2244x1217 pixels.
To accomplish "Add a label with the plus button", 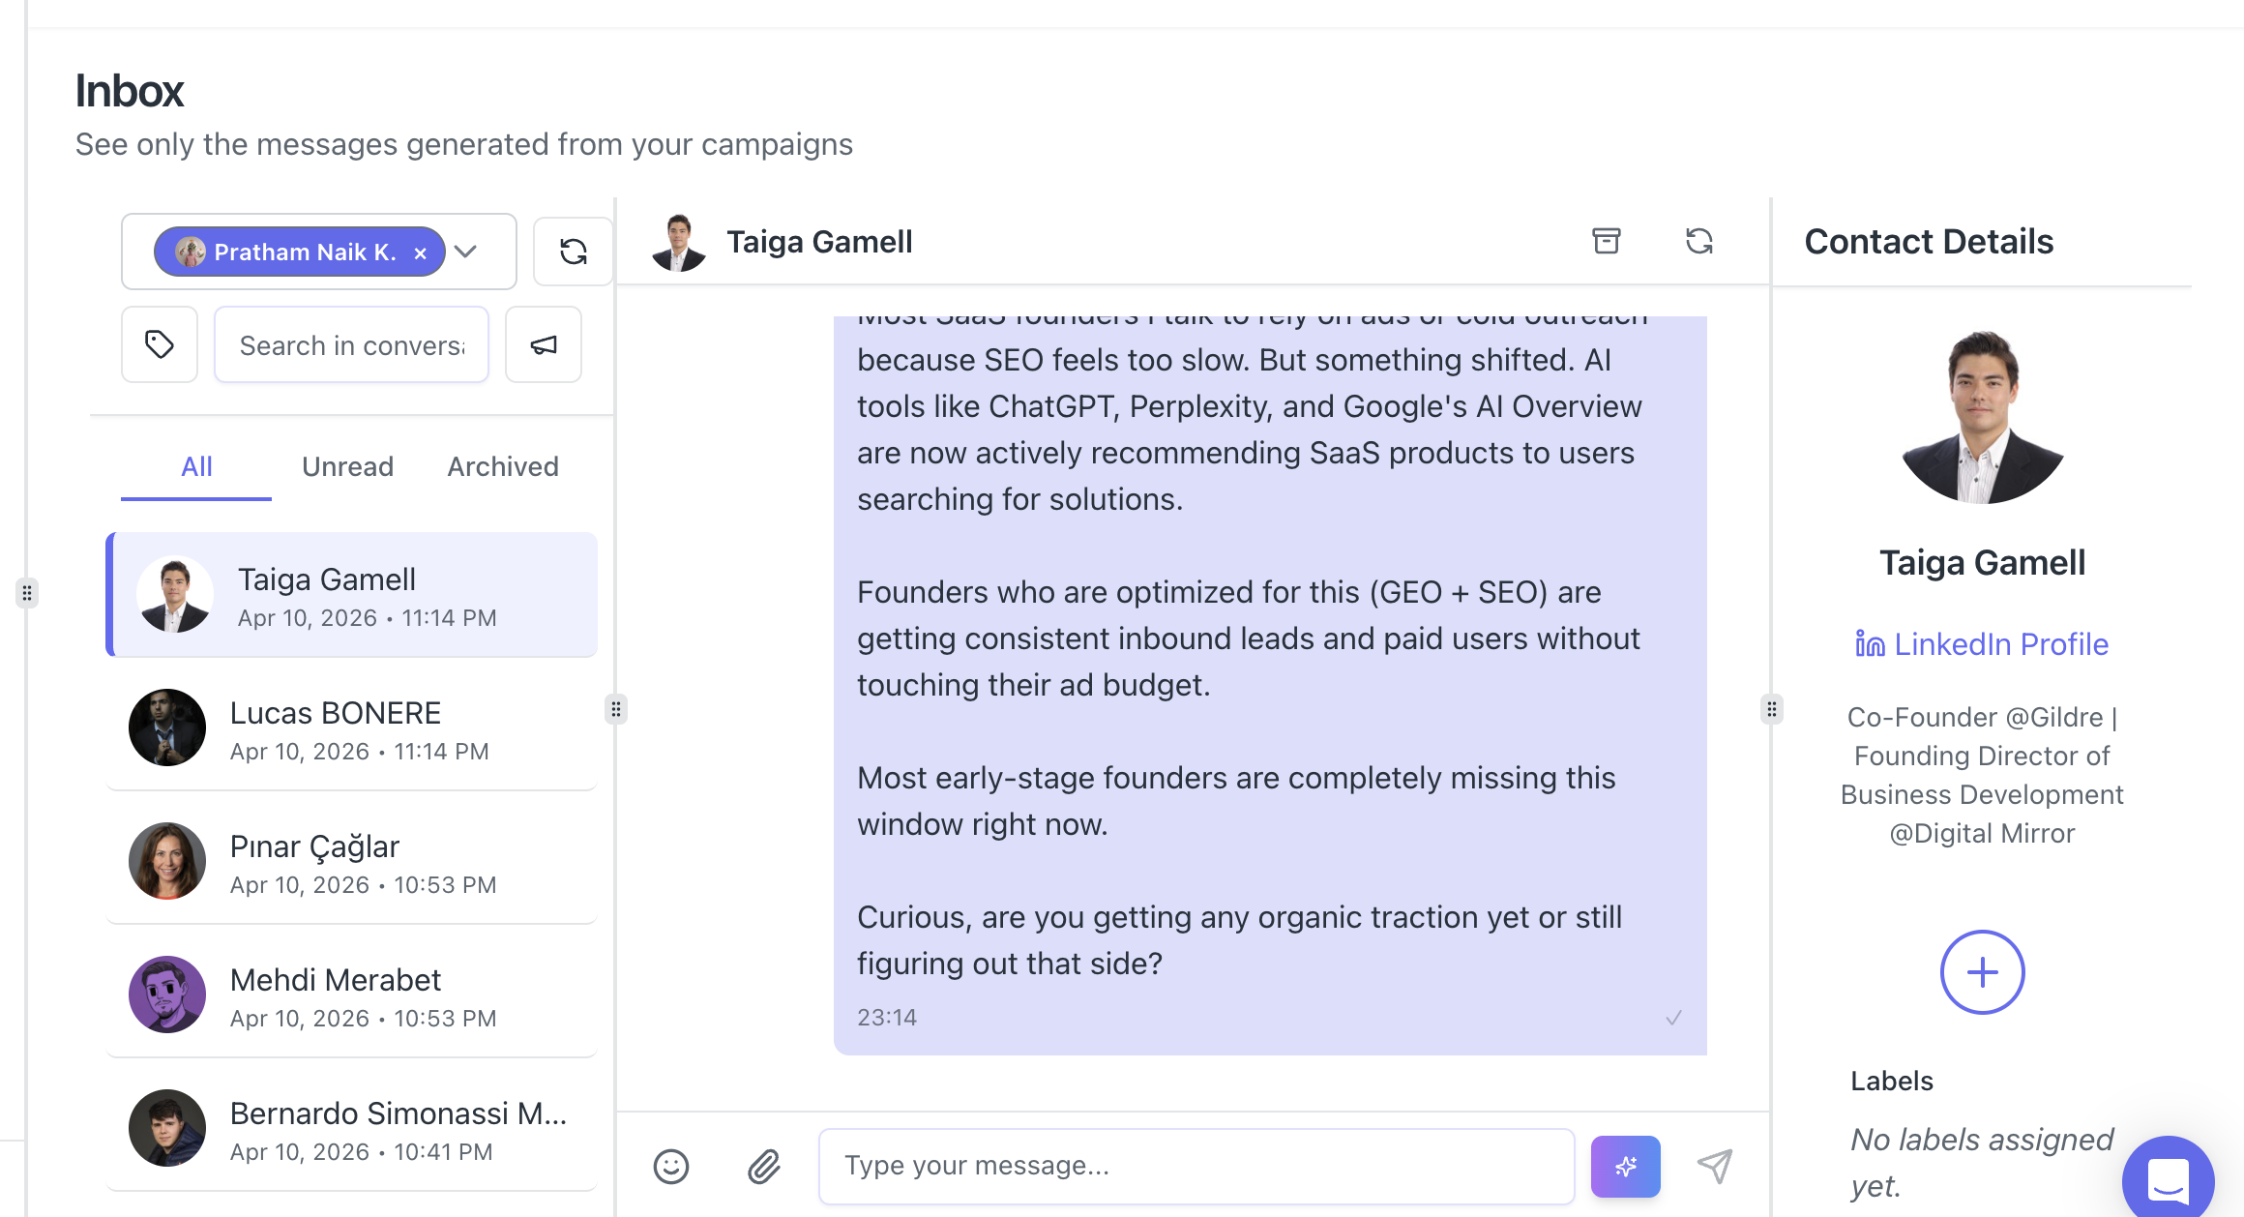I will click(1982, 971).
